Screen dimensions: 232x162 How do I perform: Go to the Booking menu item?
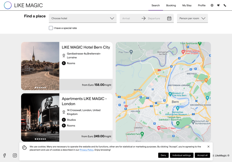tap(171, 6)
